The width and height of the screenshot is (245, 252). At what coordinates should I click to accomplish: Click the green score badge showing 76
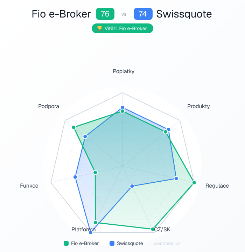[105, 14]
